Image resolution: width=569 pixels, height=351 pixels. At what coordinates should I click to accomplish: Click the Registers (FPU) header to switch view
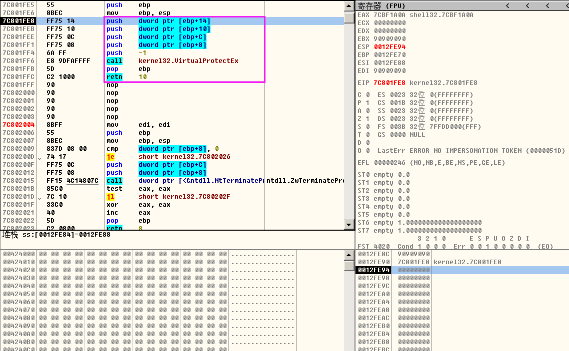(382, 6)
